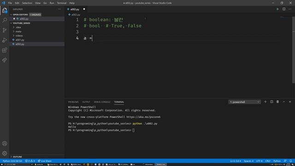Open the Selection menu
The width and height of the screenshot is (295, 166).
tap(27, 3)
